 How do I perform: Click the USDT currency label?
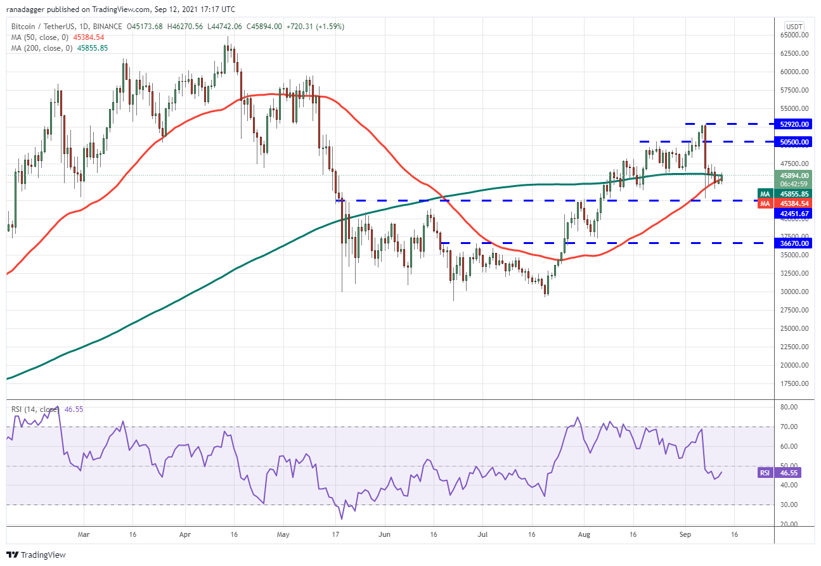point(794,27)
